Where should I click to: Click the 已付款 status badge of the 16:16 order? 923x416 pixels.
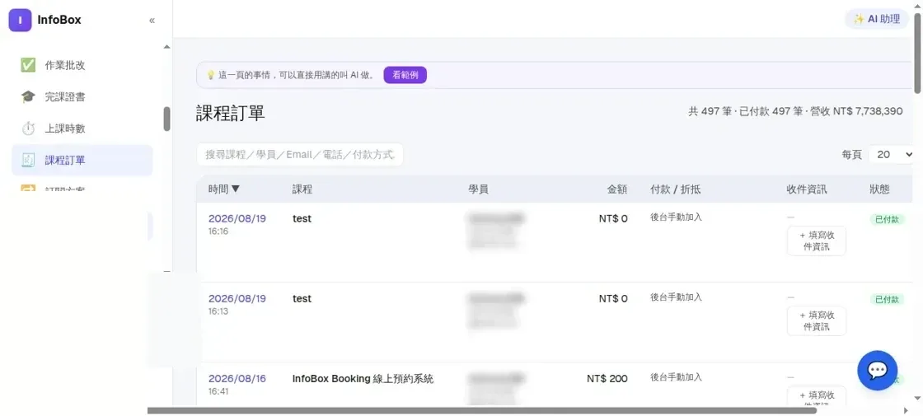coord(887,219)
